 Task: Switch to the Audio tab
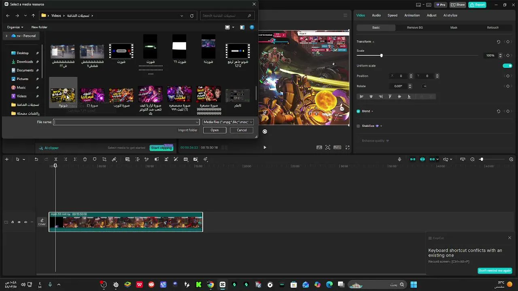pyautogui.click(x=376, y=15)
